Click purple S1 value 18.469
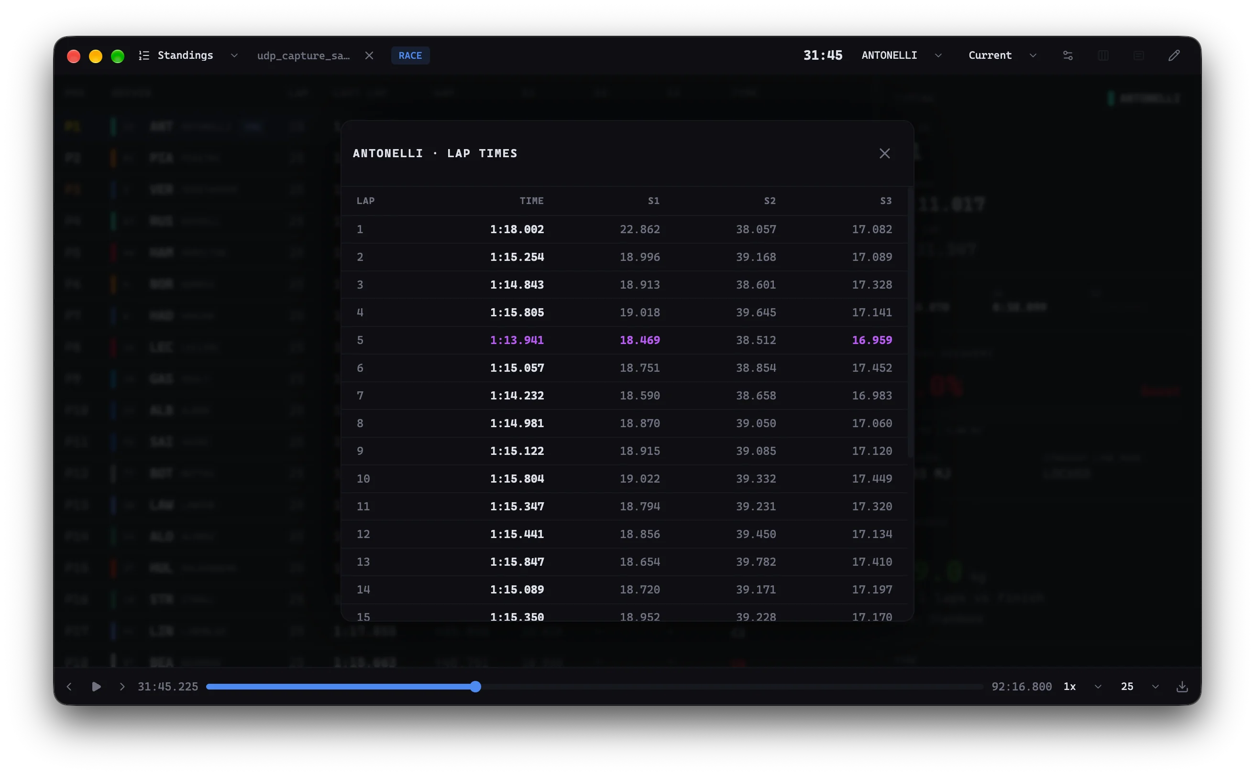 click(639, 340)
